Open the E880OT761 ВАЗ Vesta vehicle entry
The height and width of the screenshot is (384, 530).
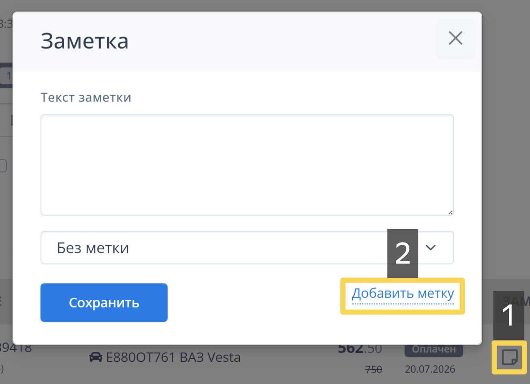[165, 357]
